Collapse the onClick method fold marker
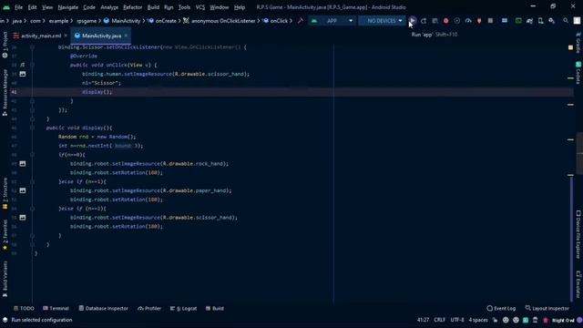Viewport: 583px width, 328px height. coord(33,65)
